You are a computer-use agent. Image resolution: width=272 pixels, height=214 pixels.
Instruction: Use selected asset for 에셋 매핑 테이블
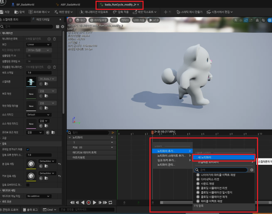coord(41,108)
